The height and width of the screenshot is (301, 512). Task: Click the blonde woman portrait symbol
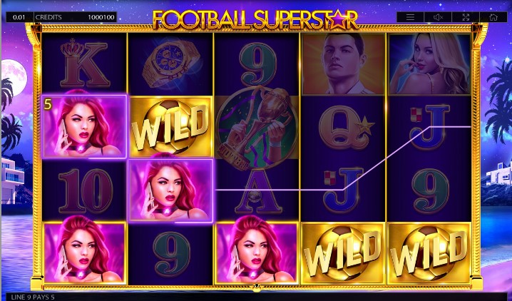click(x=429, y=63)
